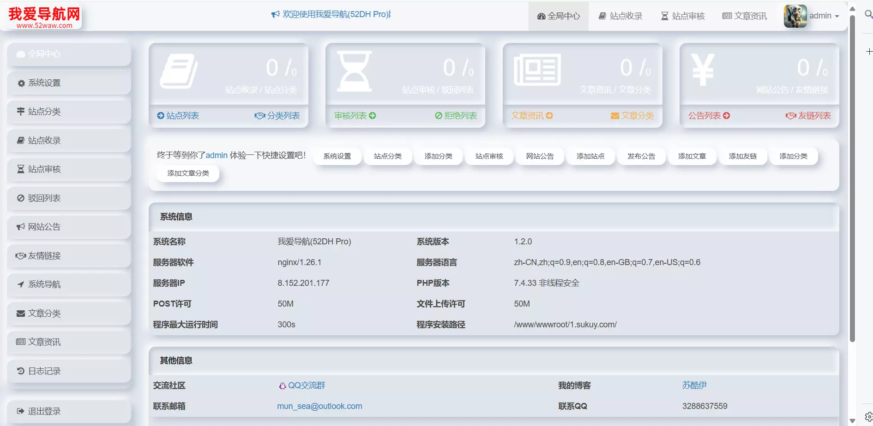Click the newspaper icon on 文章资讯 card
The image size is (873, 426).
coord(538,70)
